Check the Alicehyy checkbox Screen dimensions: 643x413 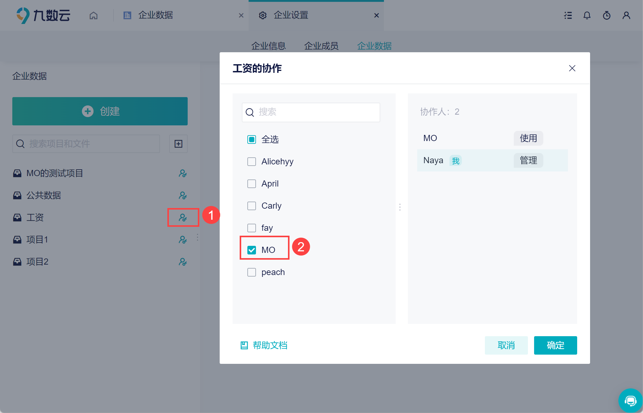pos(252,162)
